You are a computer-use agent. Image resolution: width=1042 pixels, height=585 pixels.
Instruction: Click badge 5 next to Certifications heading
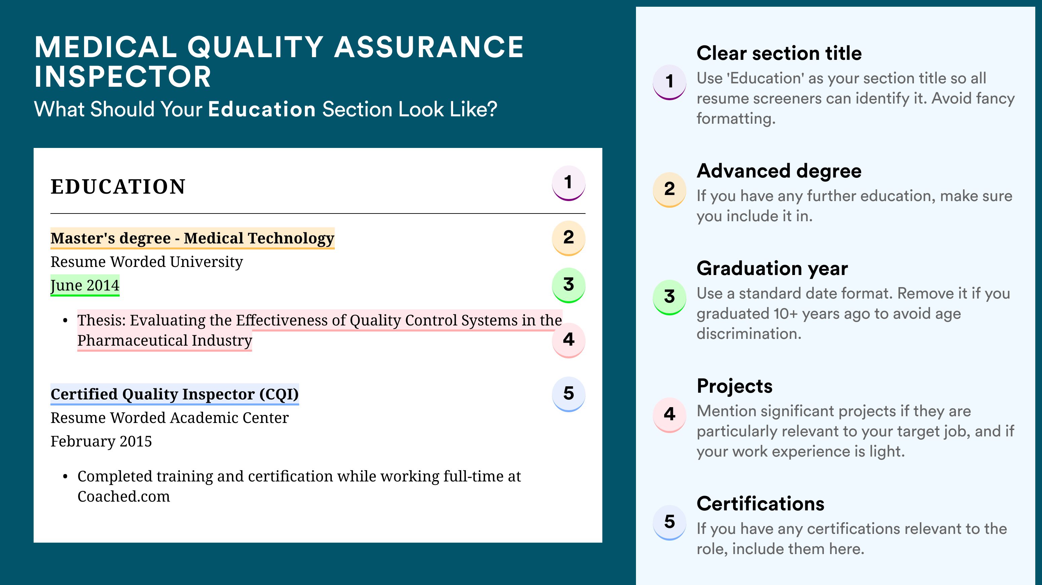[669, 522]
